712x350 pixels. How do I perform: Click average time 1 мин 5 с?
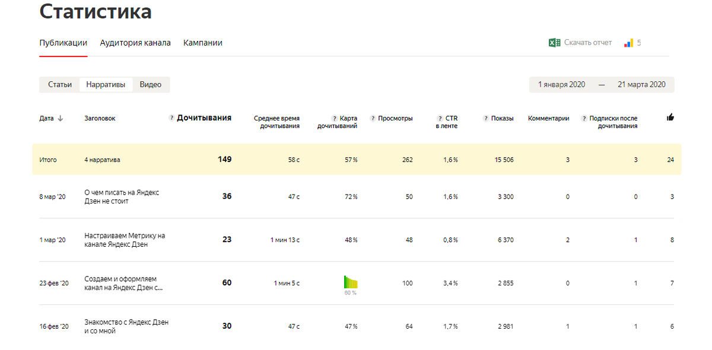pos(287,283)
